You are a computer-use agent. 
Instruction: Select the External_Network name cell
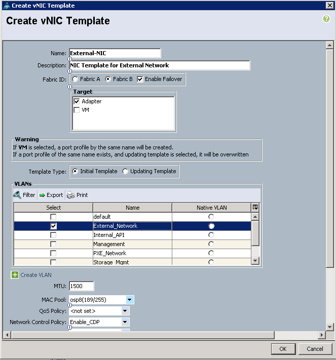[x=132, y=226]
